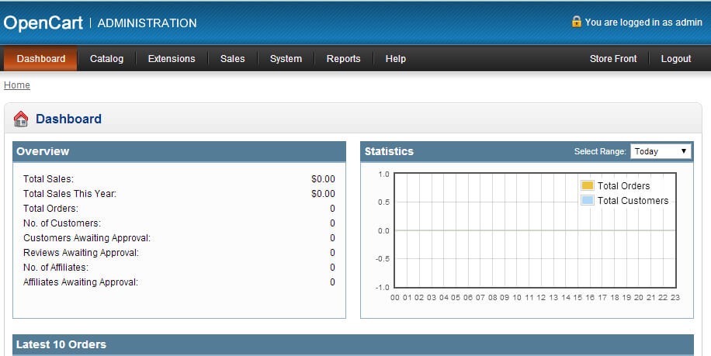Click the padlock icon beside logged-in text
Screen dimensions: 711x356
tap(576, 21)
